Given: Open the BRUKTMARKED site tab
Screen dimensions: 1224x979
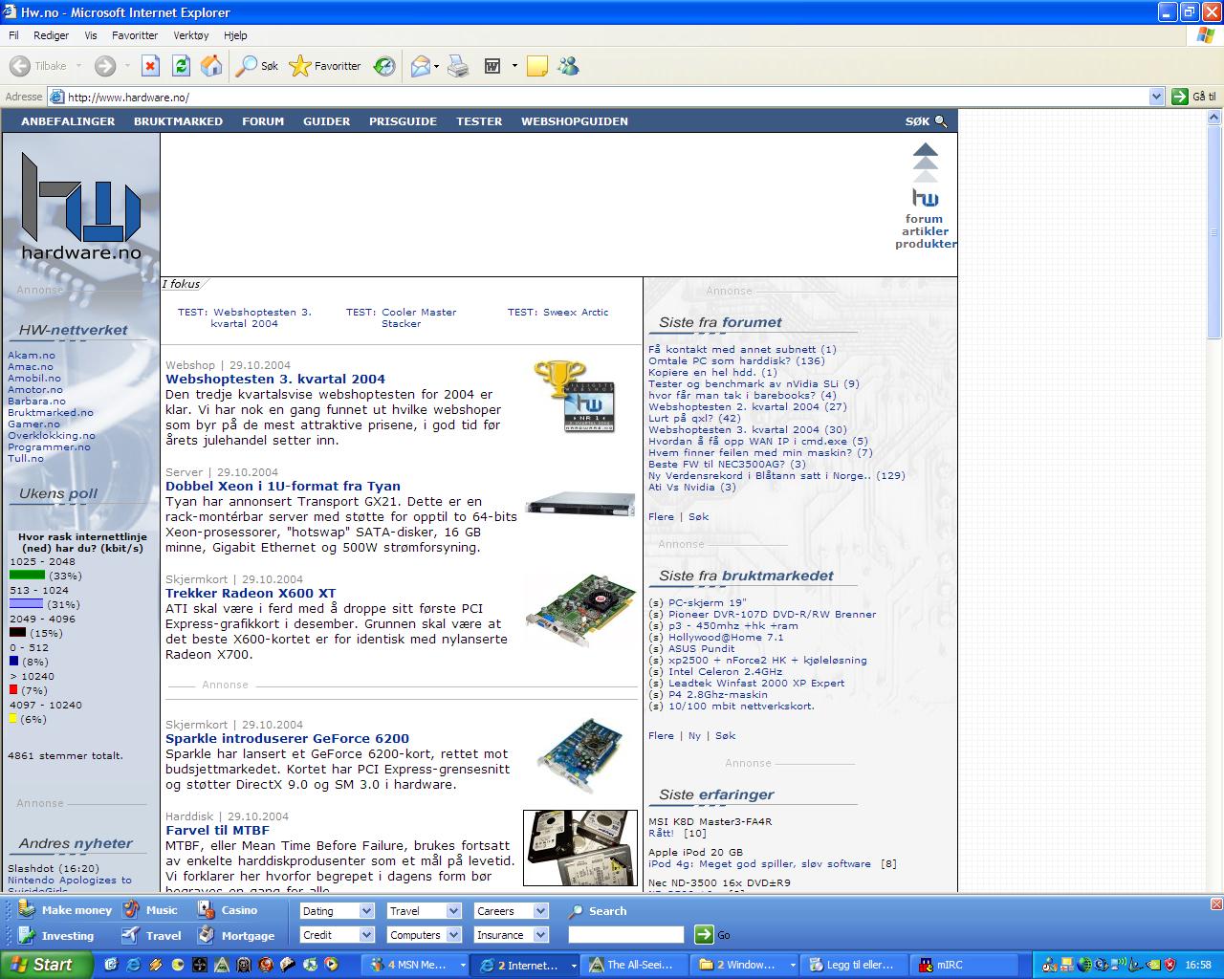Looking at the screenshot, I should coord(178,121).
